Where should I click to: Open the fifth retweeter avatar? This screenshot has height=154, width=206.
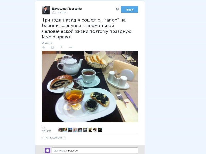[80, 130]
